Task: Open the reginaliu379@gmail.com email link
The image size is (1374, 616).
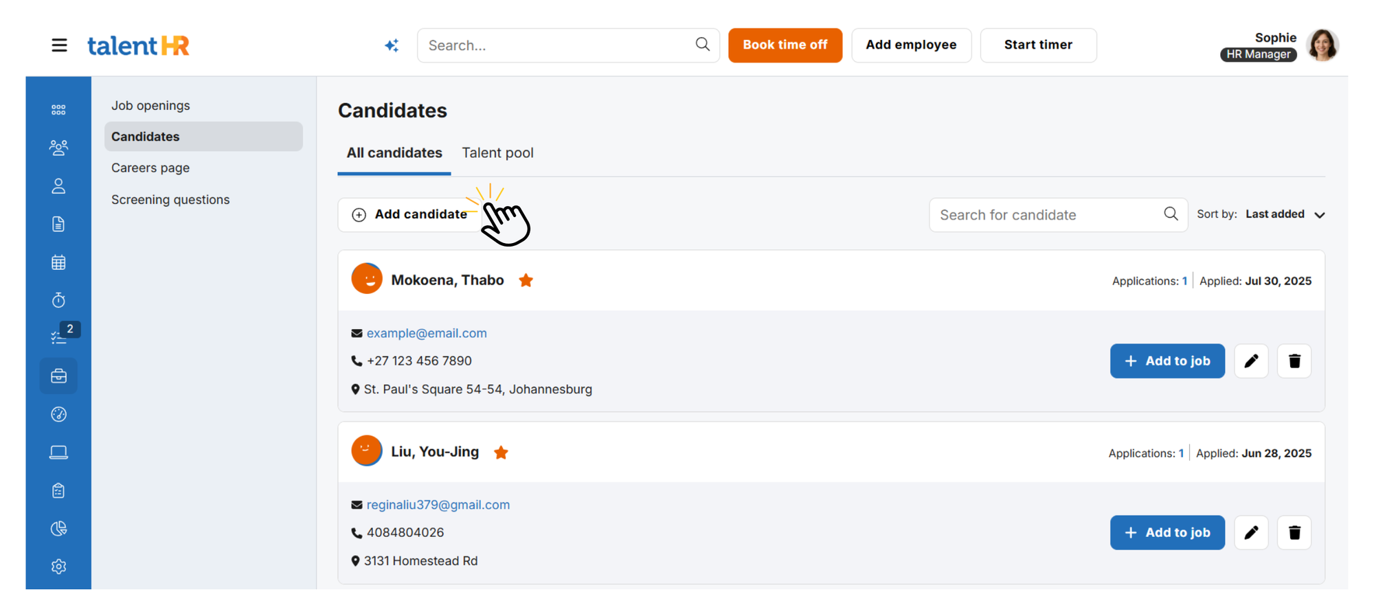Action: (438, 505)
